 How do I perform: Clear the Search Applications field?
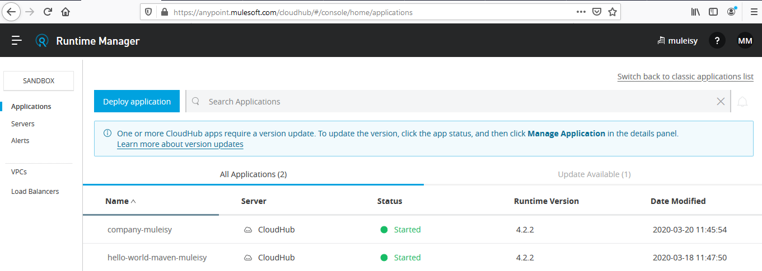click(x=721, y=101)
